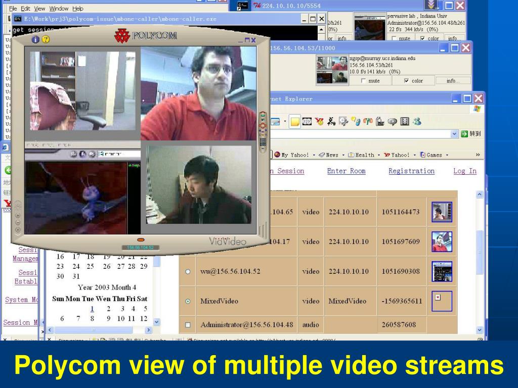Screen dimensions: 518x388
Task: Open the Help menu
Action: tap(78, 9)
